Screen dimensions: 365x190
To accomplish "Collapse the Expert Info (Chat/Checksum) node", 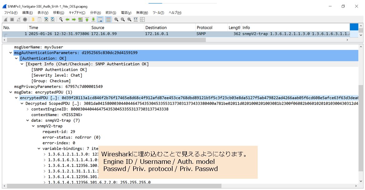I will click(x=22, y=64).
